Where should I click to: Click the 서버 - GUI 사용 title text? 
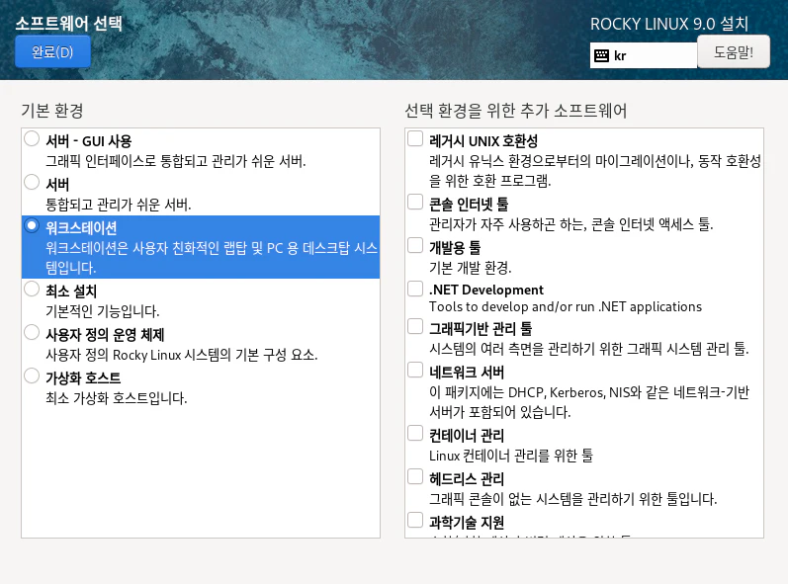(x=88, y=141)
